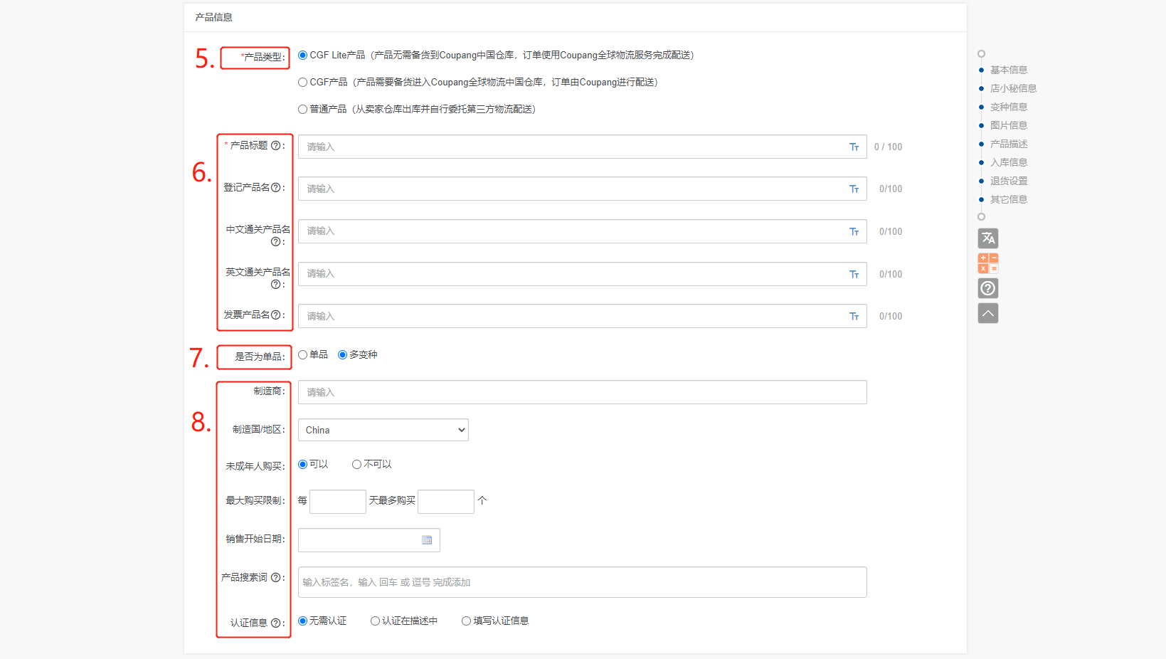Open the translate tool icon in sidebar
The height and width of the screenshot is (659, 1166).
[987, 238]
